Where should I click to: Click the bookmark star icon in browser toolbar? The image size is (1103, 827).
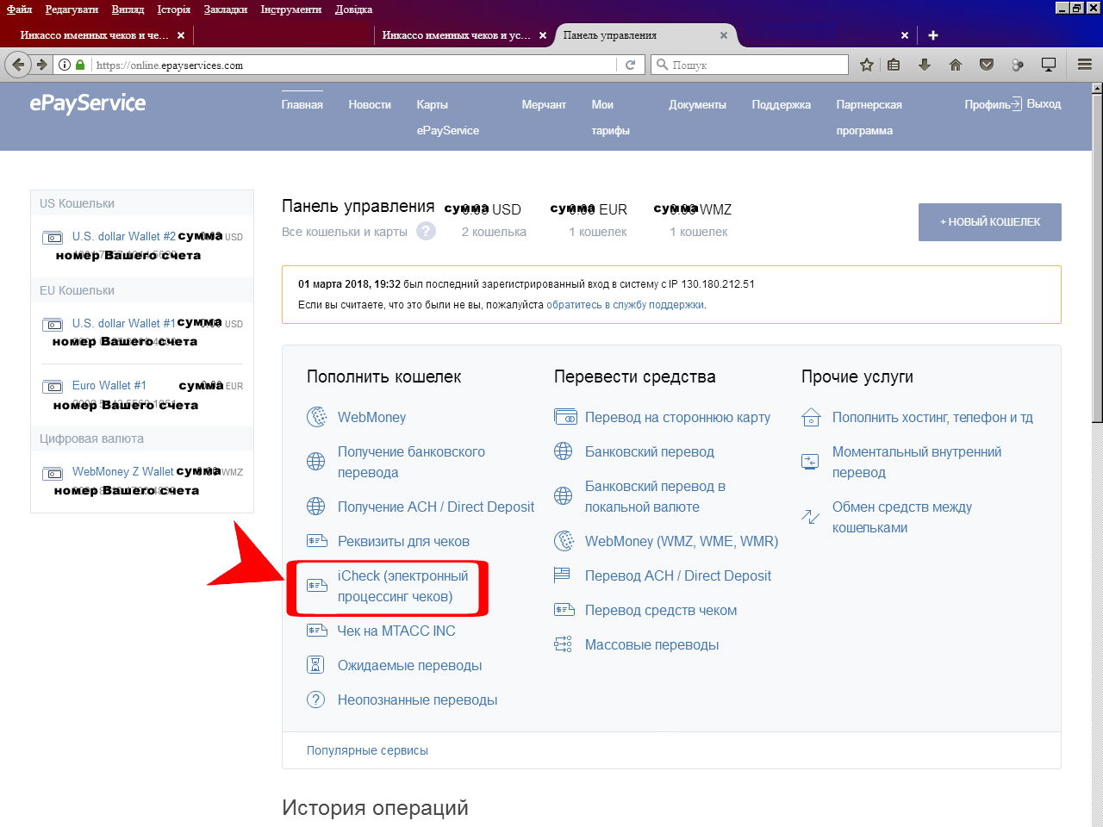coord(867,65)
